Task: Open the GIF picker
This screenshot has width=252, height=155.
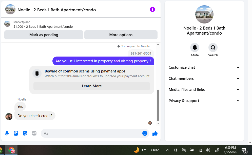Action: pyautogui.click(x=34, y=133)
